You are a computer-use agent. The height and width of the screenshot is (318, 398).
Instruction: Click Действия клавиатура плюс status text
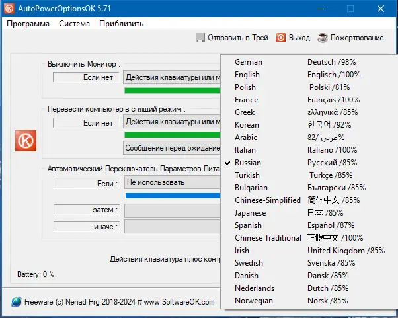pos(165,259)
